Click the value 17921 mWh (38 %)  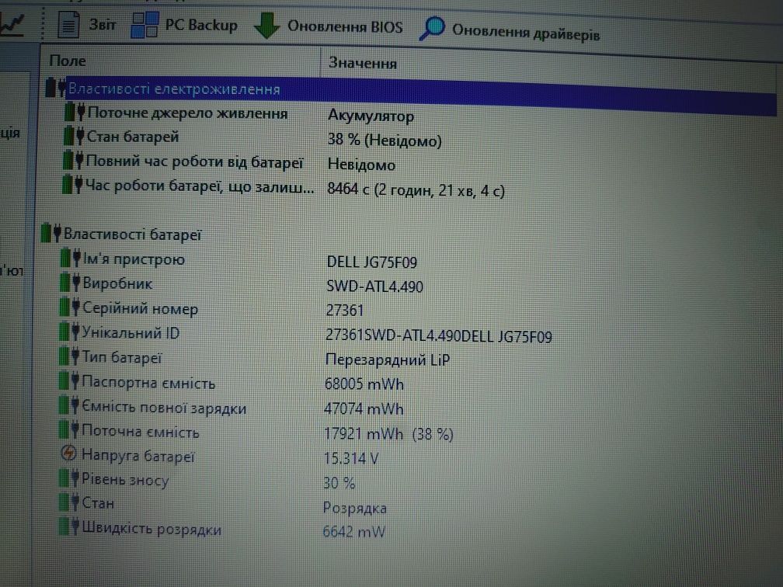tap(388, 434)
